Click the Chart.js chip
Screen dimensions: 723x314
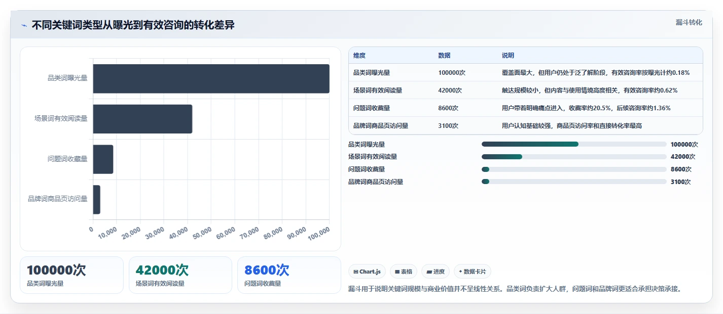367,272
